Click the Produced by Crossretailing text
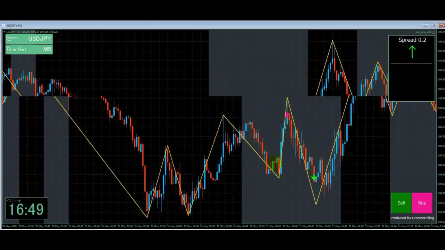 pyautogui.click(x=412, y=218)
